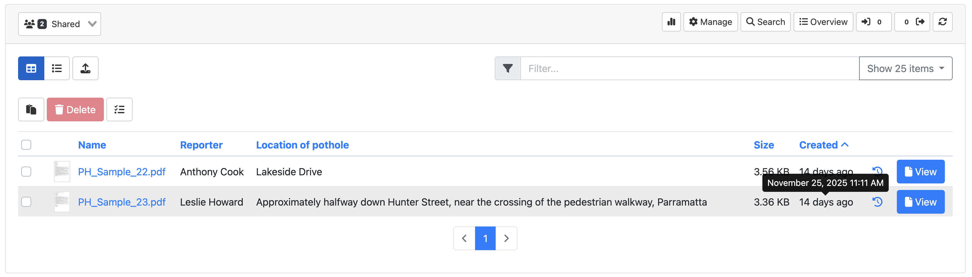Image resolution: width=972 pixels, height=277 pixels.
Task: Sort by the Created column
Action: [x=818, y=145]
